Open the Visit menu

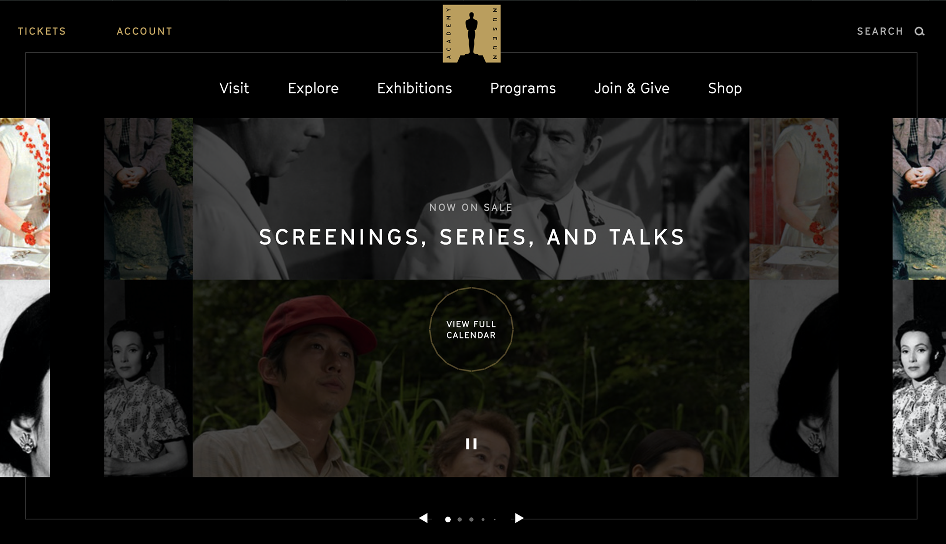(x=234, y=88)
